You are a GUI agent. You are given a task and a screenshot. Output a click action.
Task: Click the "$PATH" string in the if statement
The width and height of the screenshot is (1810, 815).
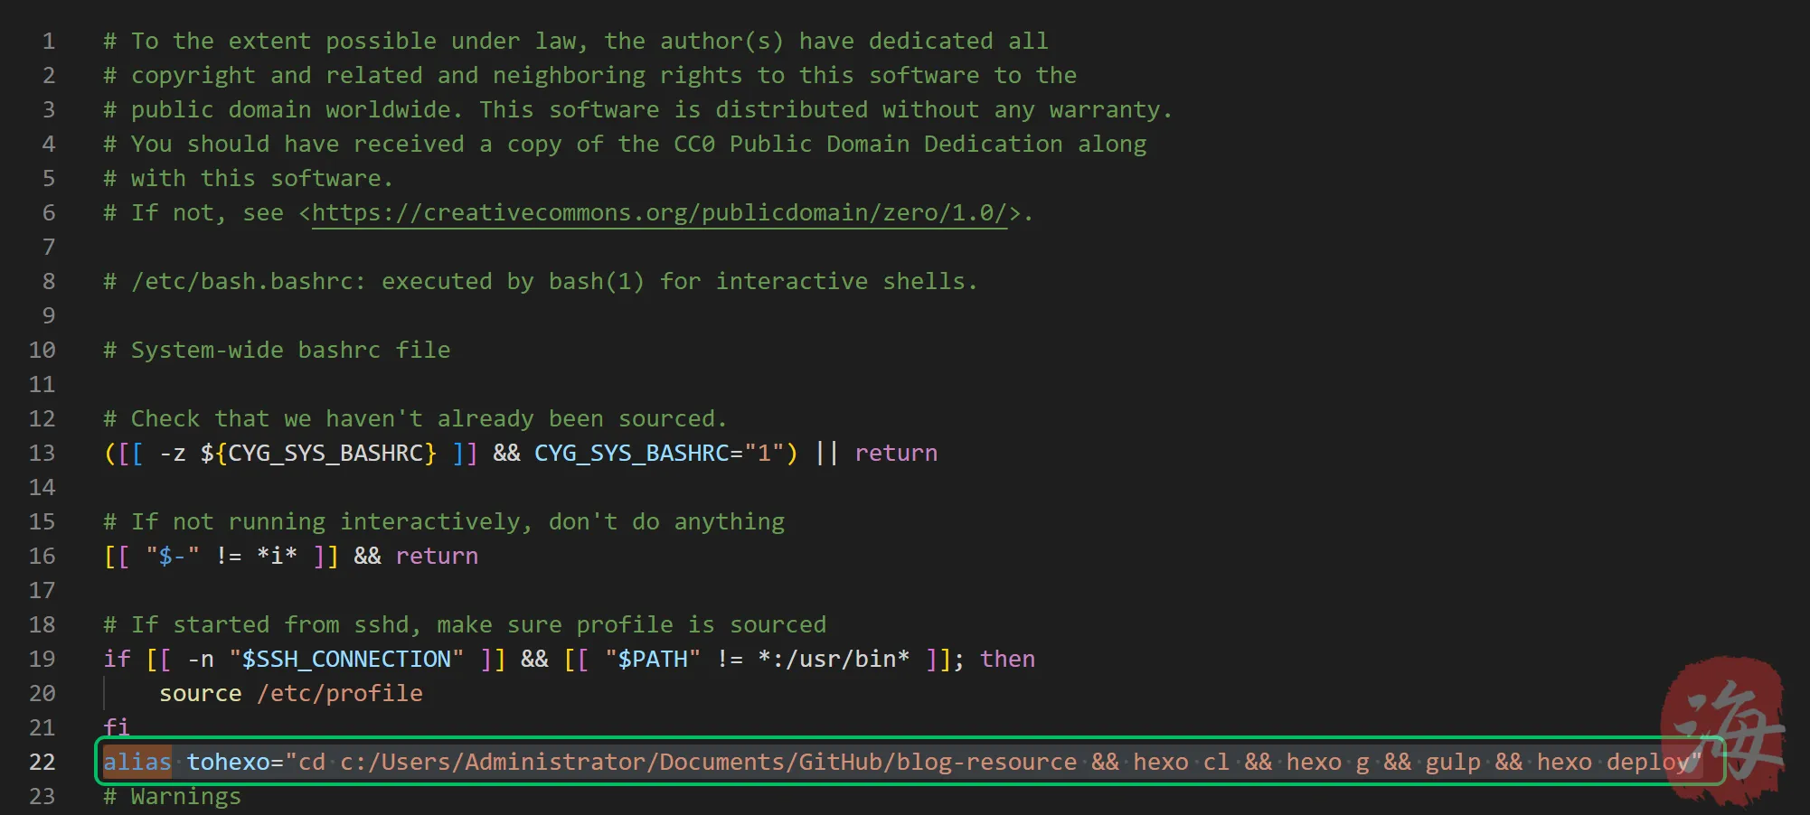[653, 660]
